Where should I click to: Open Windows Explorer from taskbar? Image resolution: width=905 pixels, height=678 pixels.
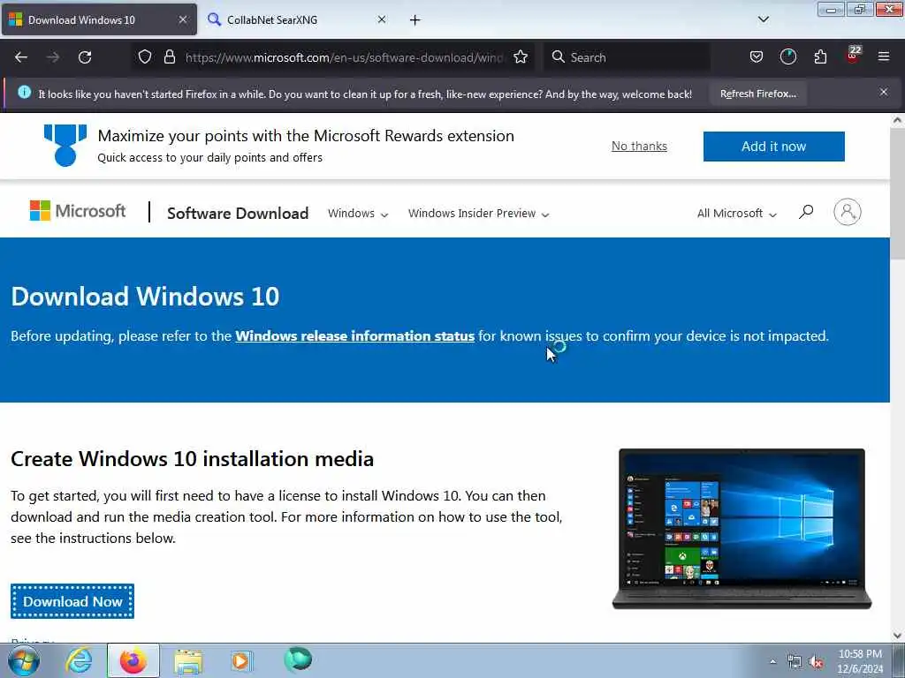click(188, 661)
